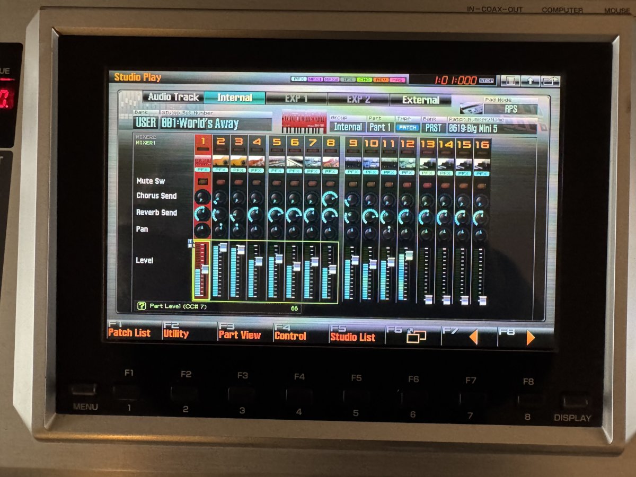
Task: Switch to the EXP 2 tab
Action: [x=359, y=99]
